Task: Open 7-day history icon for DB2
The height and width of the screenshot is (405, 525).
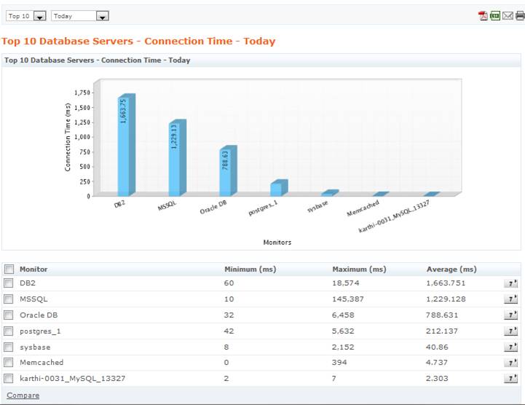Action: [511, 283]
